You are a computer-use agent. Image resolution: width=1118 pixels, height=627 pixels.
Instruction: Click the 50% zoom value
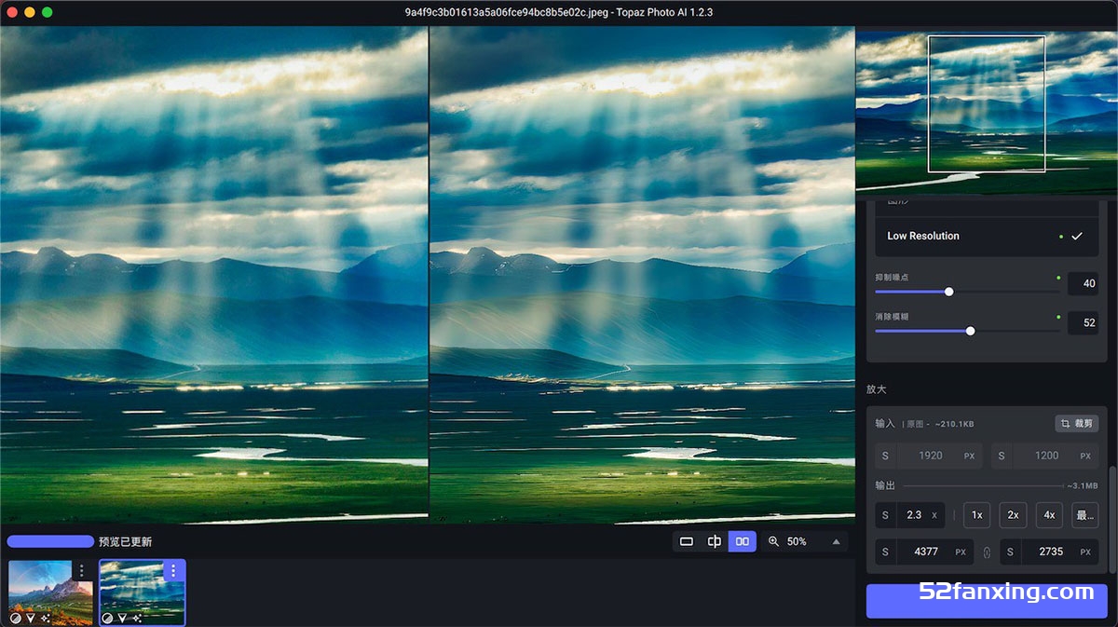pos(797,541)
